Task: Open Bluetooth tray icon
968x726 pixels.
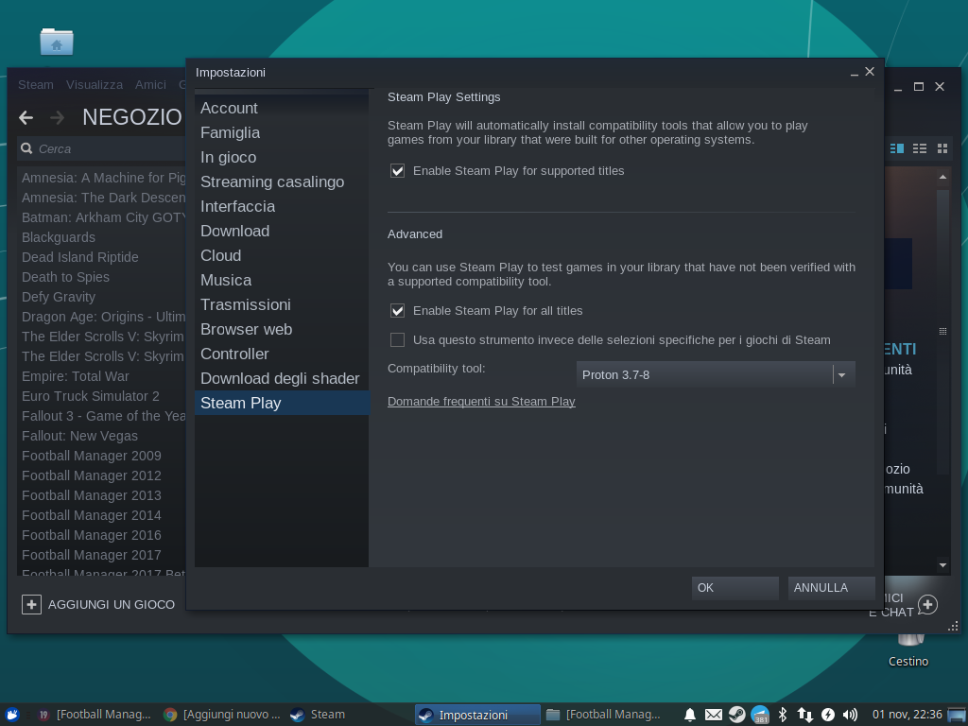Action: (x=782, y=715)
